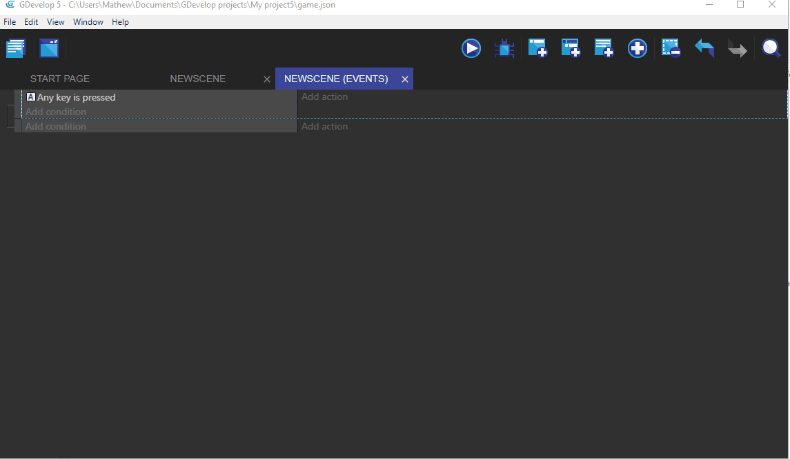Open the debugger
The width and height of the screenshot is (790, 459).
(504, 48)
